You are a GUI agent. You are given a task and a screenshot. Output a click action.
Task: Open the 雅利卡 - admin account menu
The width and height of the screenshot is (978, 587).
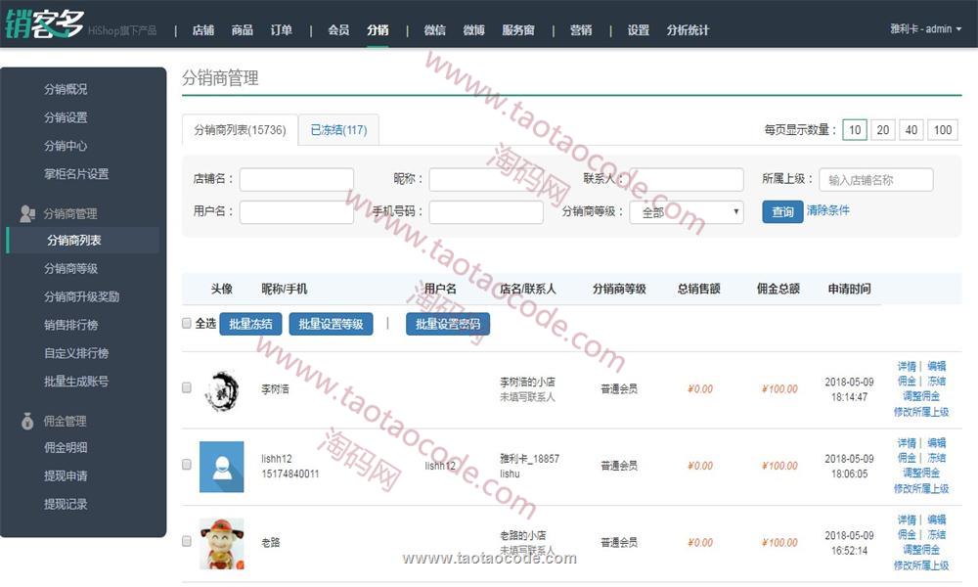[925, 29]
